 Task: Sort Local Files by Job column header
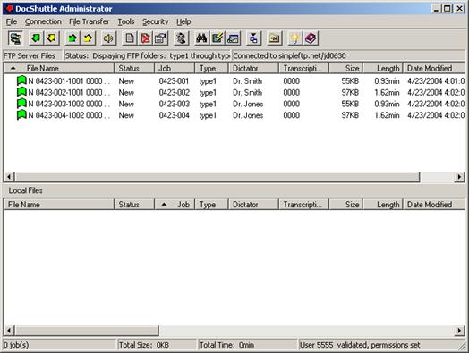(175, 205)
